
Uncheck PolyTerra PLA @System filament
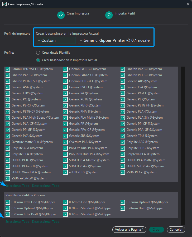[x=123, y=154]
